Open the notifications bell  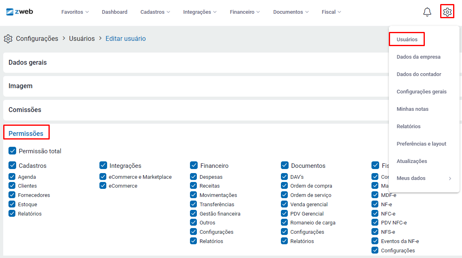pyautogui.click(x=427, y=12)
